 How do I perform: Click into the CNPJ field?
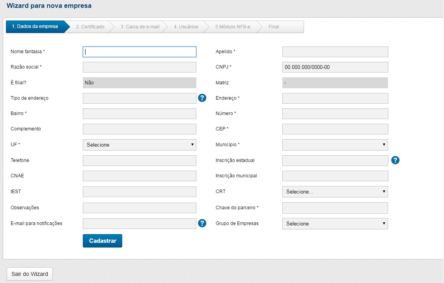coord(335,67)
